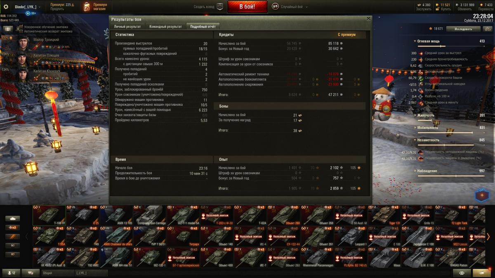
Task: Click the Research (Исследовать) button
Action: coord(463,29)
